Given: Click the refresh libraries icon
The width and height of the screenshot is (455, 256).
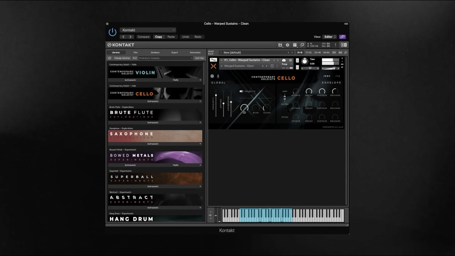Looking at the screenshot, I should point(110,58).
